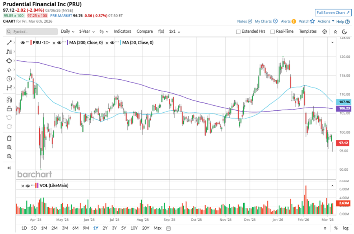Open the Daily frequency dropdown

tap(68, 31)
